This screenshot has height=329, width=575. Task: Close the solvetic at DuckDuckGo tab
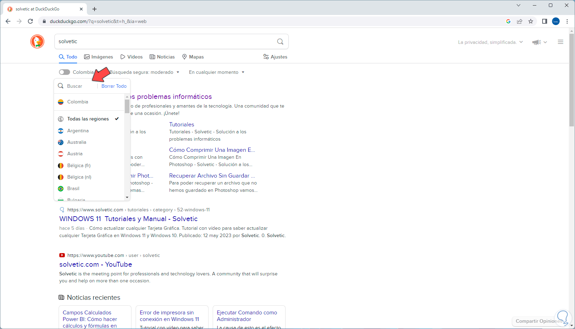[82, 9]
